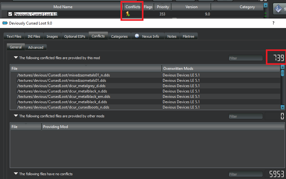Select the General sub-tab

[16, 47]
